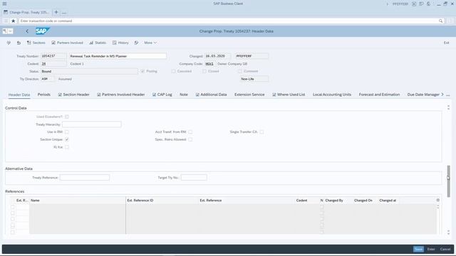
Task: Switch to the Local Accounting Units tab
Action: tap(332, 95)
